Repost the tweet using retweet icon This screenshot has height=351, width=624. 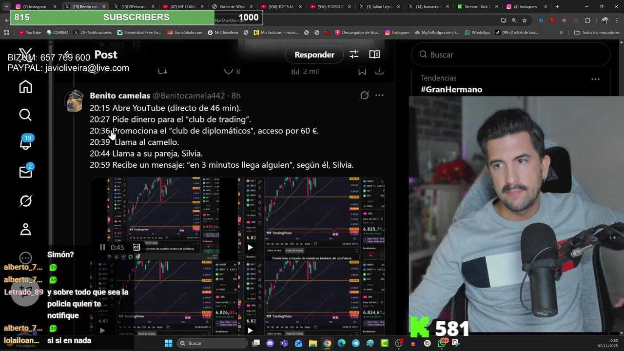tap(162, 71)
